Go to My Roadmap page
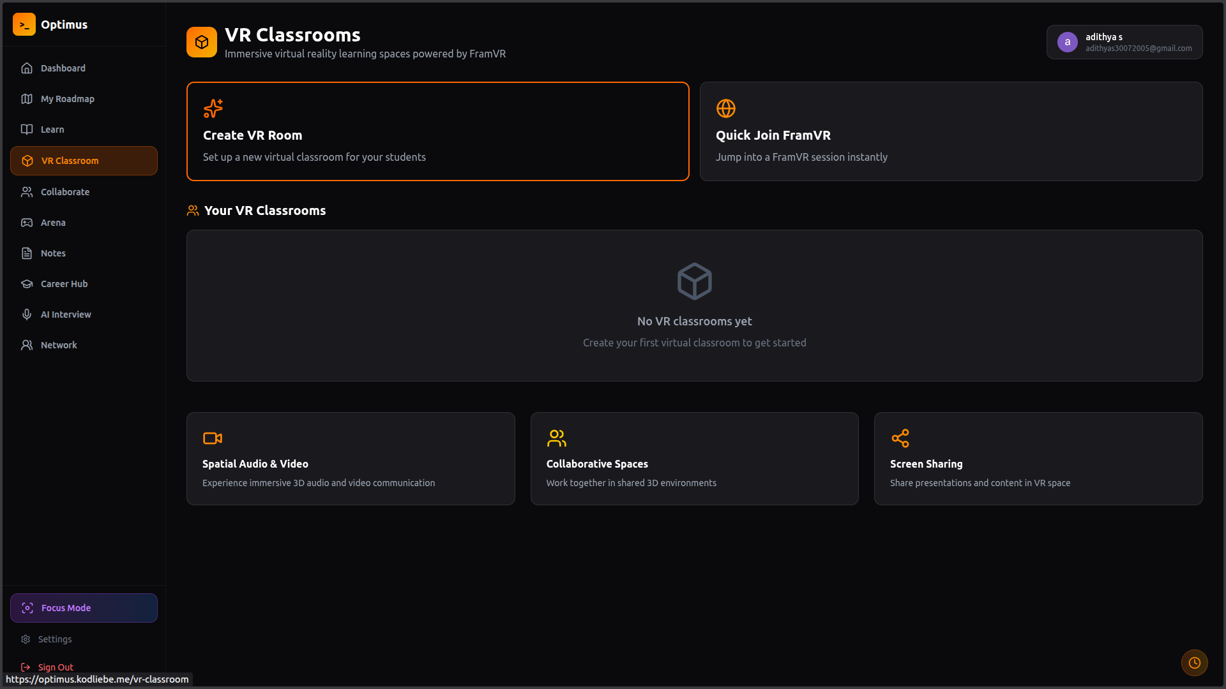The image size is (1226, 689). click(x=67, y=99)
